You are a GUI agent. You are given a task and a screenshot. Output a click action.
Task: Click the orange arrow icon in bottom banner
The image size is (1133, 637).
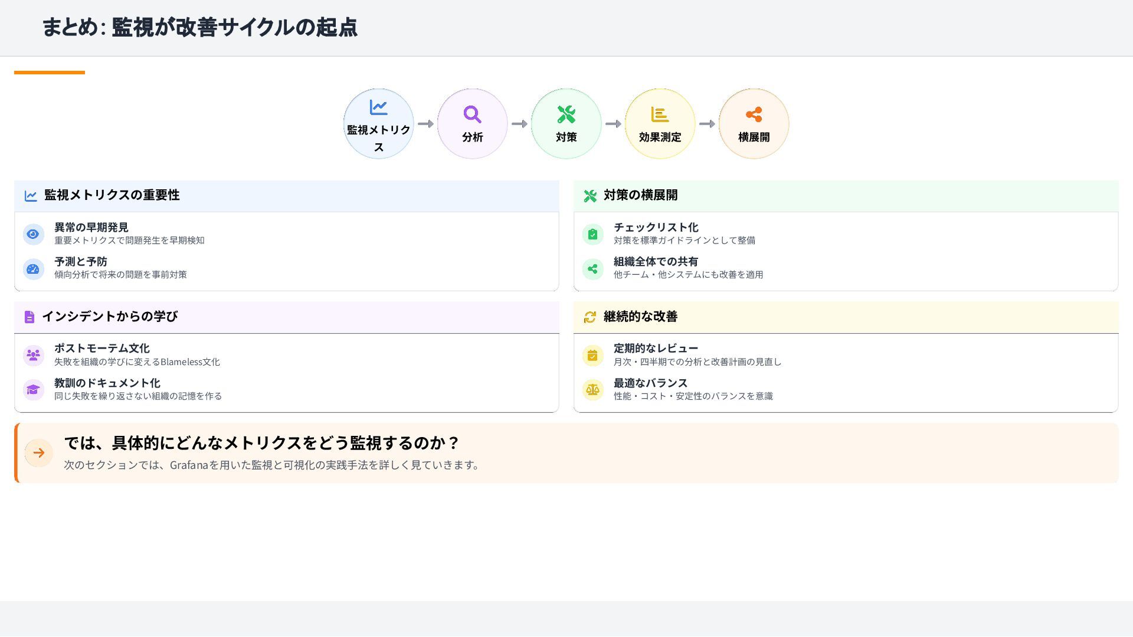click(39, 453)
